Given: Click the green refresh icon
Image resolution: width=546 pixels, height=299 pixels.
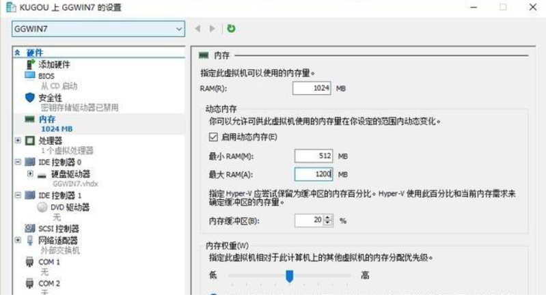Looking at the screenshot, I should (231, 29).
